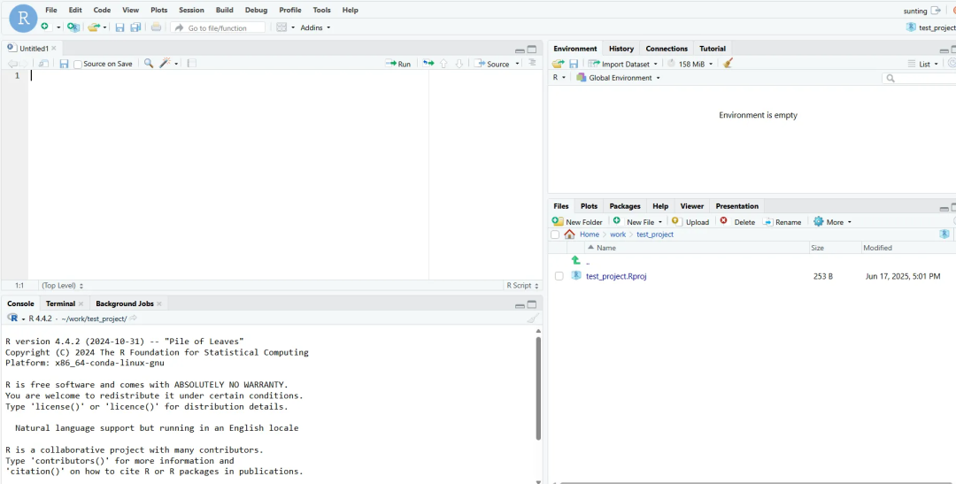The width and height of the screenshot is (956, 484).
Task: Click the go to next section down arrow
Action: [459, 64]
